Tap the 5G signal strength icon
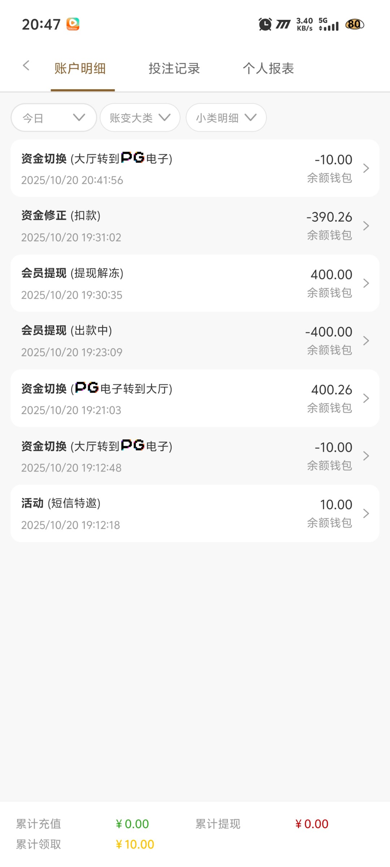The image size is (390, 867). [x=329, y=25]
